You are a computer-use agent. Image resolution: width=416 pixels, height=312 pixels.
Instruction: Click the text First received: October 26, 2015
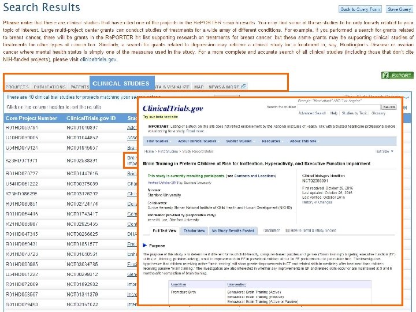328,188
